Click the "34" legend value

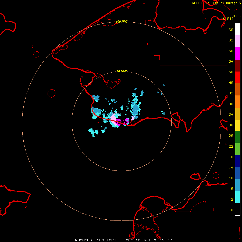(231, 115)
